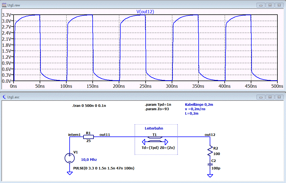Click the out11 net label
This screenshot has width=286, height=183.
tap(105, 135)
